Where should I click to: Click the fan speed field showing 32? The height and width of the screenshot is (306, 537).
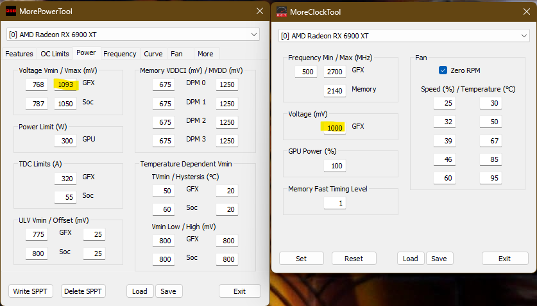tap(445, 122)
